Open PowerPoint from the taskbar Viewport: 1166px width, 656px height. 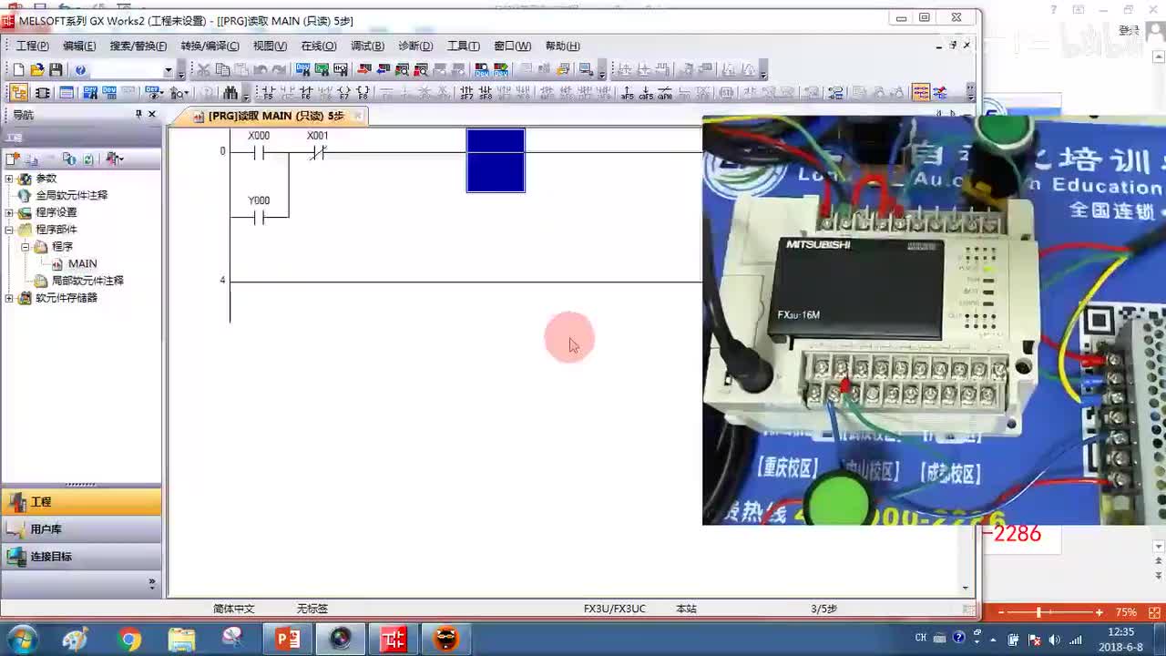click(288, 640)
